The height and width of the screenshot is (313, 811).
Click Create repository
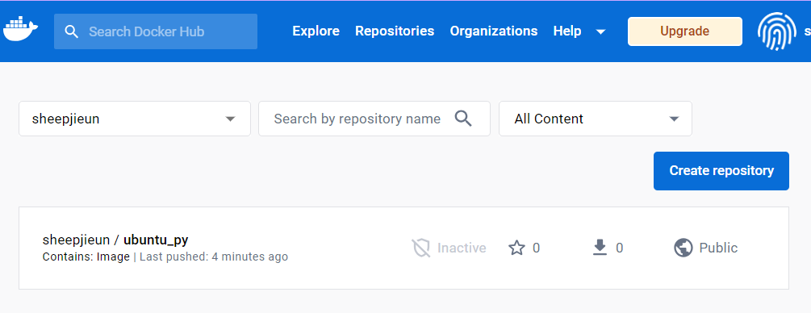coord(721,171)
